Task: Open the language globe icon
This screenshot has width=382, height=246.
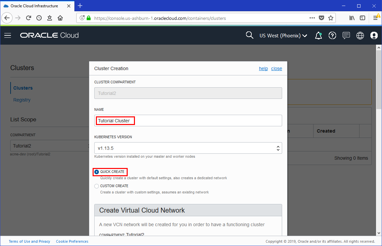Action: [360, 36]
